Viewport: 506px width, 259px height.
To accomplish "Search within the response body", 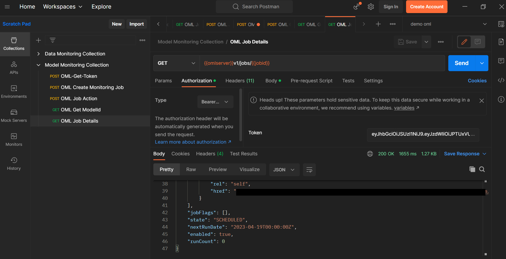I will 482,169.
